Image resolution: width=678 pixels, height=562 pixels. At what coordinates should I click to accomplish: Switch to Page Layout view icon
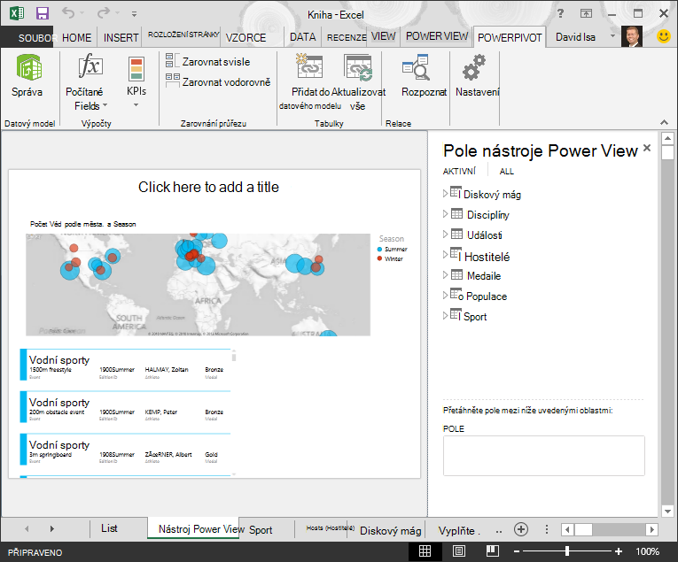click(459, 551)
